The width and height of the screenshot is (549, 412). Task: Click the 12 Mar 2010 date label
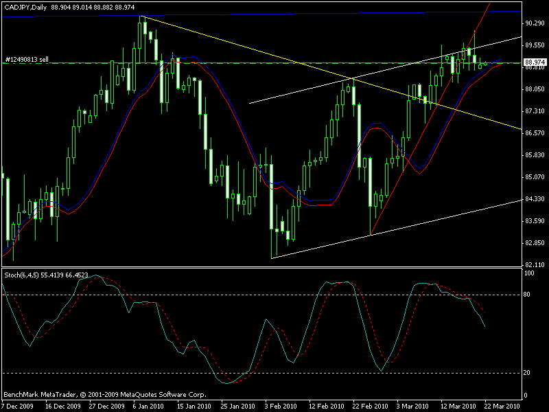(458, 407)
